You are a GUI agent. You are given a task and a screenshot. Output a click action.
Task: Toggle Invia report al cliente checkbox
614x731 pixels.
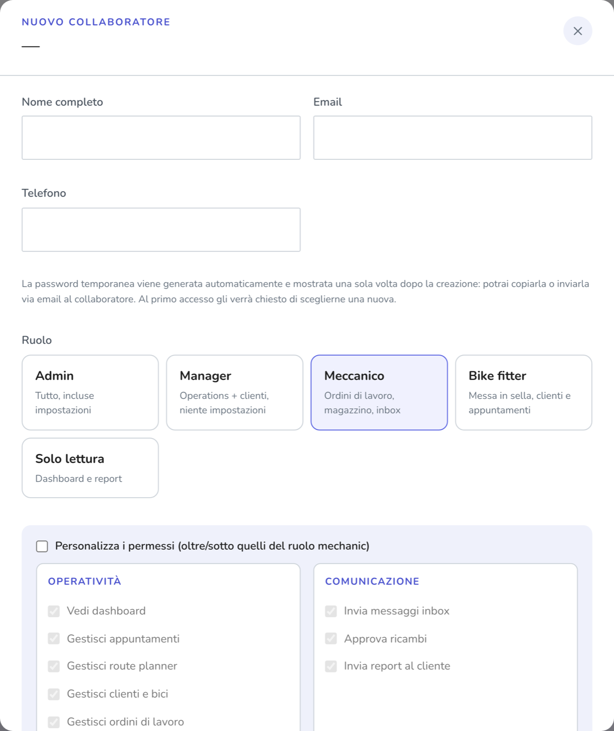coord(331,666)
